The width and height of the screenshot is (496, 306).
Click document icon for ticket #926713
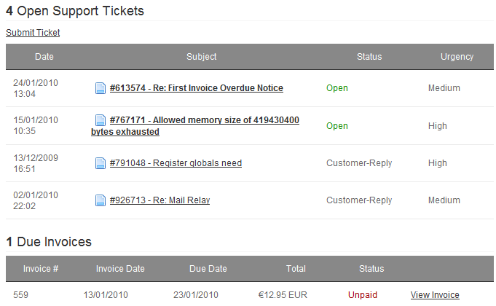(101, 200)
